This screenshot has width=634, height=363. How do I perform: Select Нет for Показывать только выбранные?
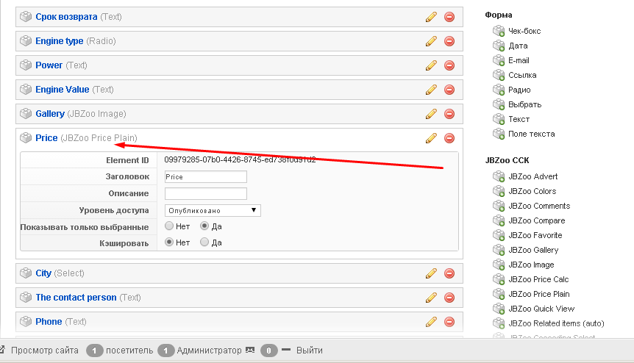(x=170, y=226)
